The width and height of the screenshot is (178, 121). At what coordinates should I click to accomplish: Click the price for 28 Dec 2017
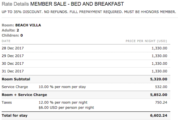(x=159, y=48)
